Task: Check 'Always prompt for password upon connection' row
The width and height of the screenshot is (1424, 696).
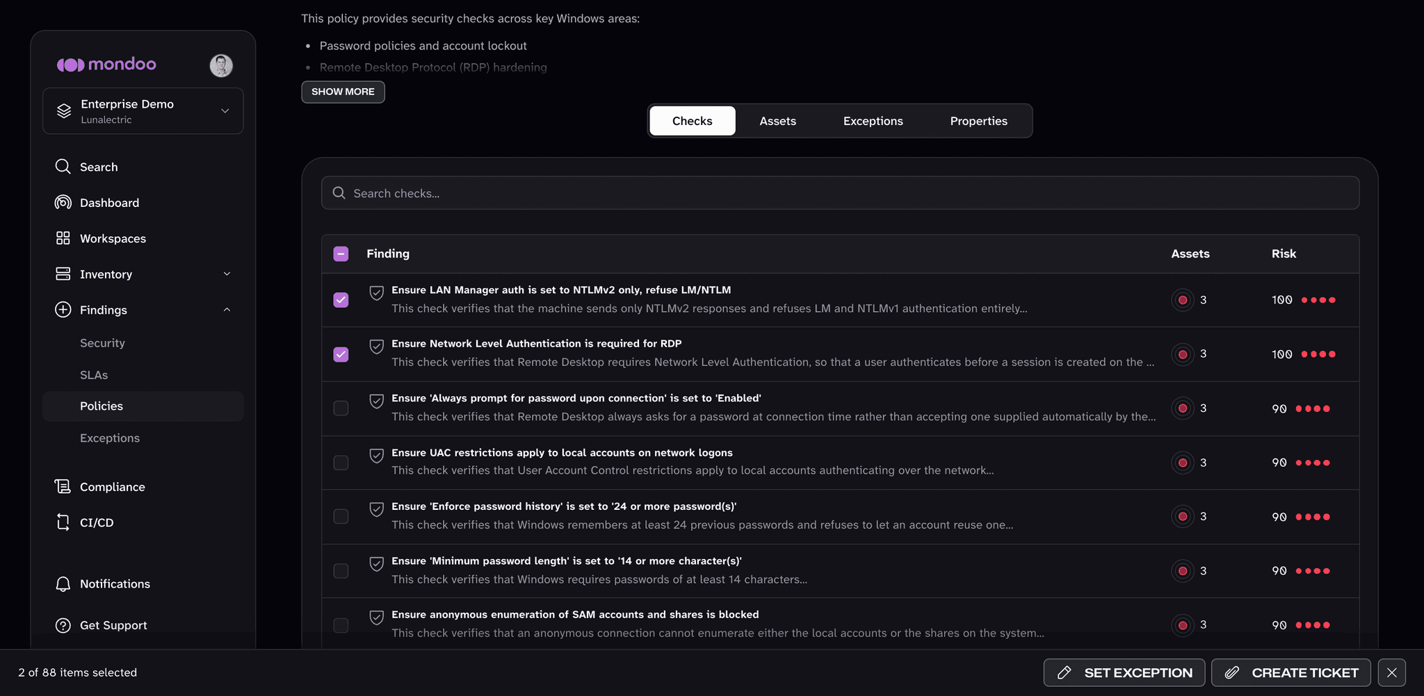Action: (341, 408)
